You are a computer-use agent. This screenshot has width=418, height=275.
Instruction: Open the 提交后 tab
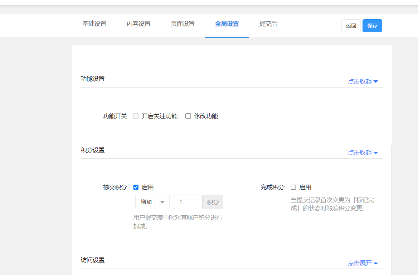click(268, 24)
